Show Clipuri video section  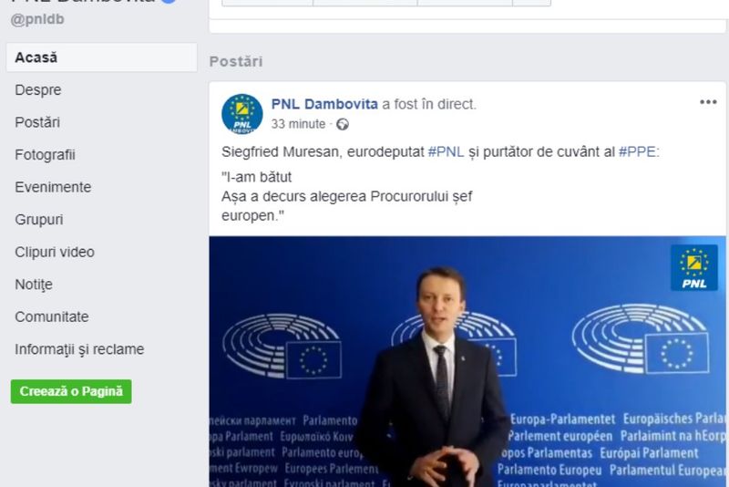(x=55, y=252)
